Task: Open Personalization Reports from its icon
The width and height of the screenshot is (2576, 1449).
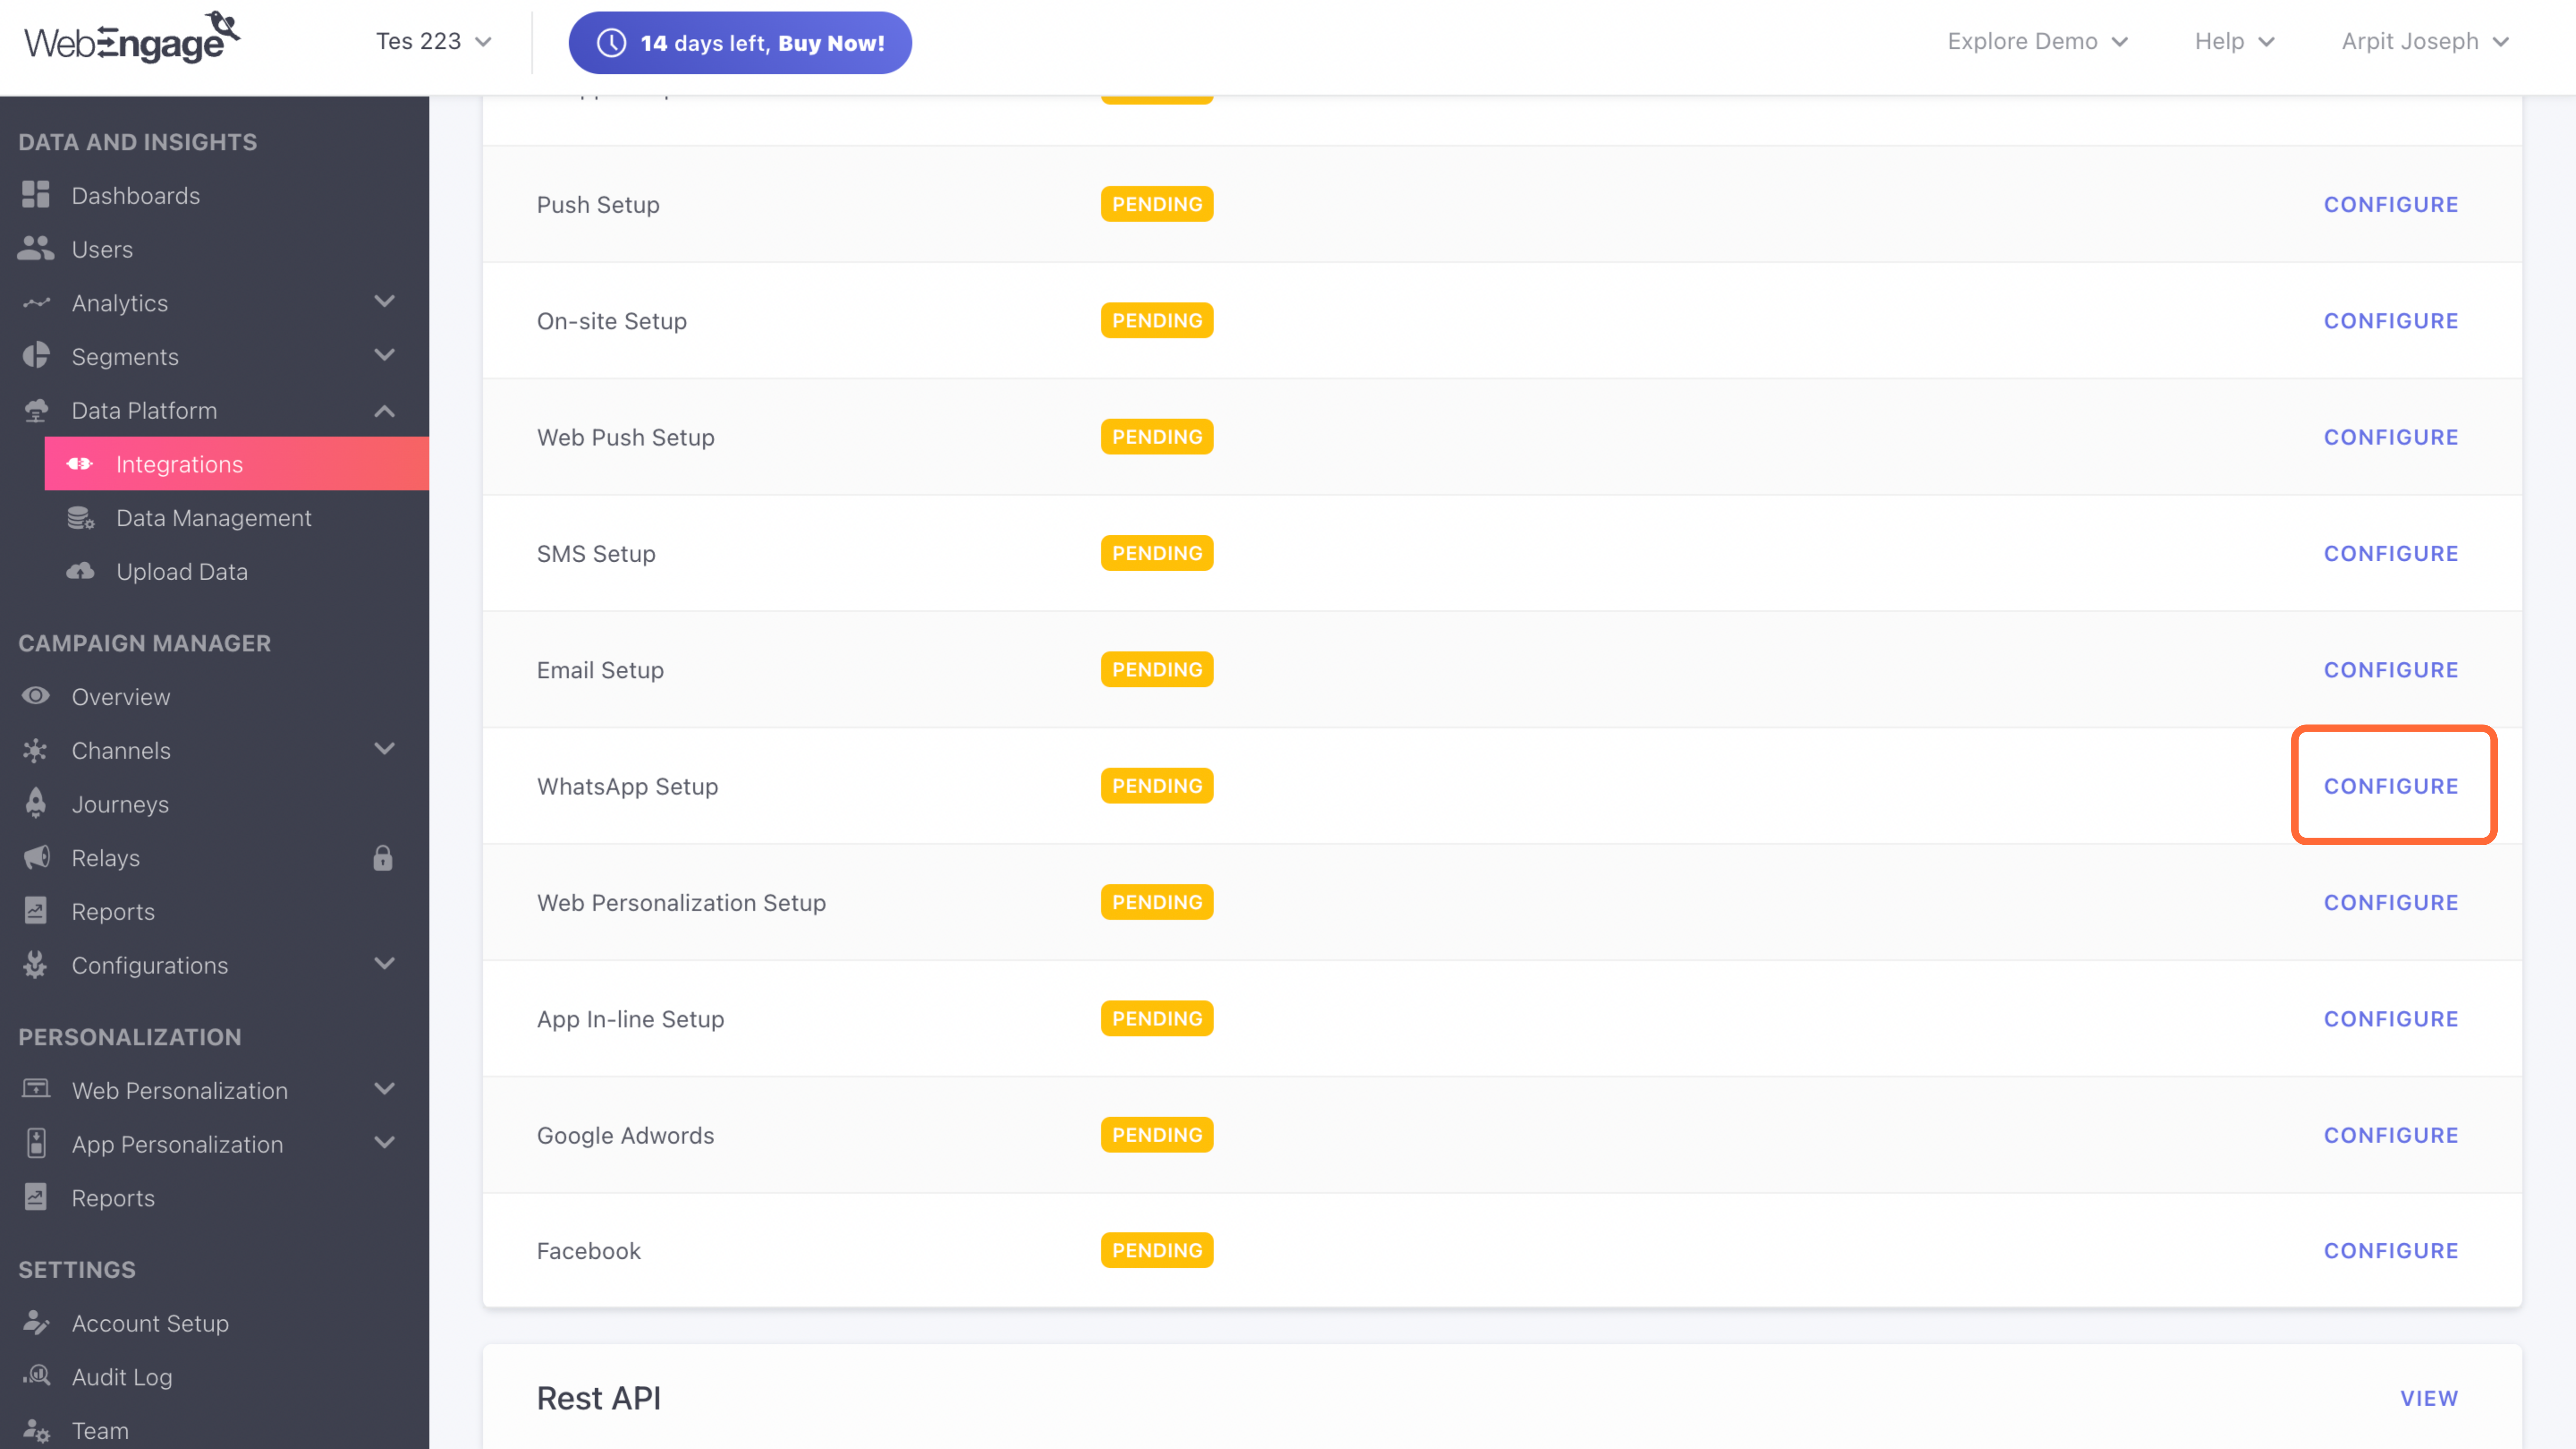Action: pos(36,1197)
